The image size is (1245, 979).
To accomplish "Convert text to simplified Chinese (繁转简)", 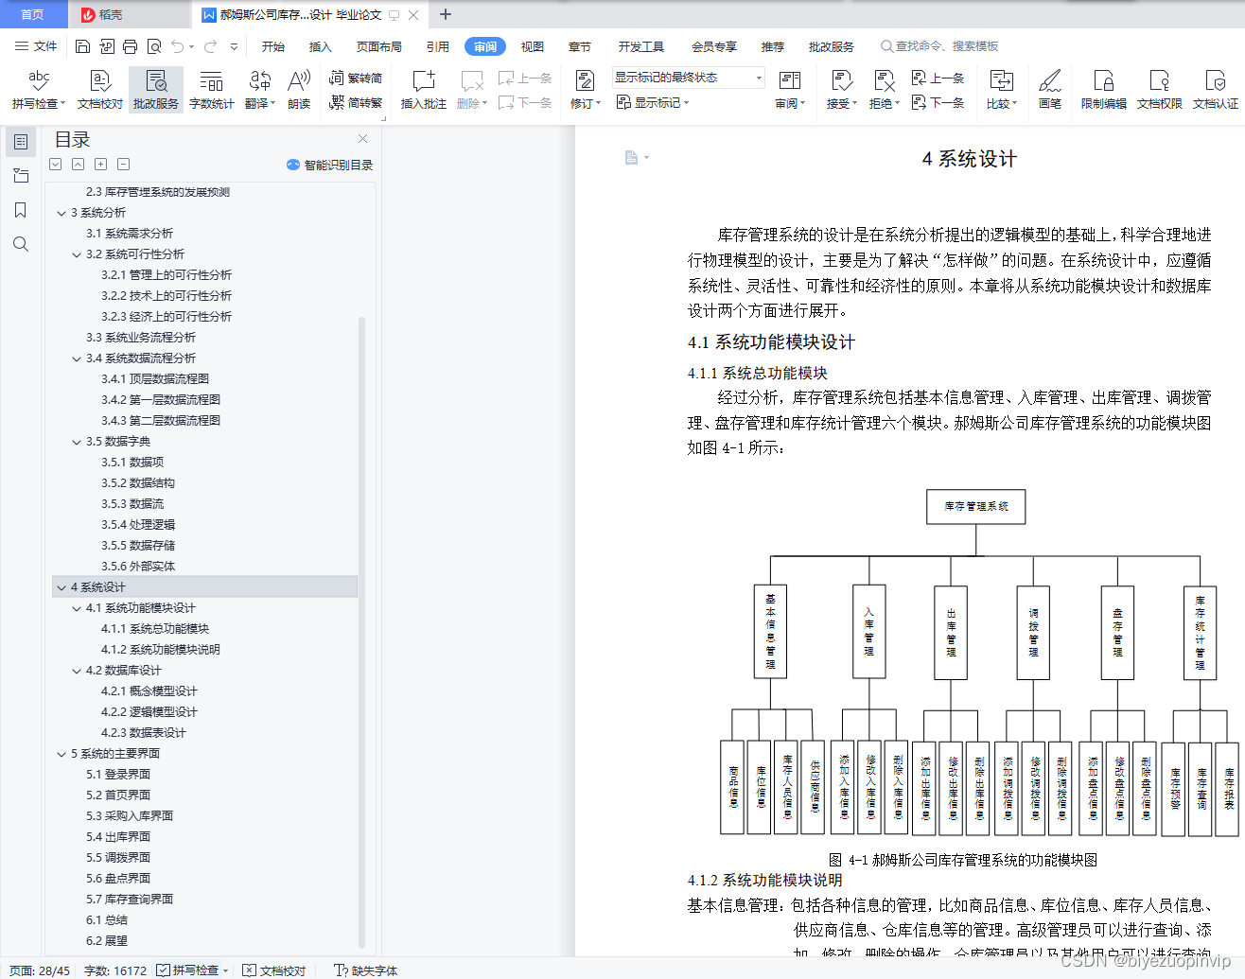I will (x=356, y=79).
